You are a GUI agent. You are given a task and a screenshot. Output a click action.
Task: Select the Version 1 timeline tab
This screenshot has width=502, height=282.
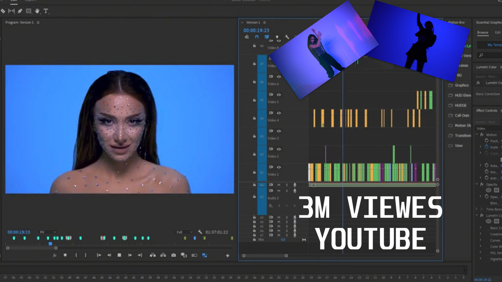[x=253, y=23]
